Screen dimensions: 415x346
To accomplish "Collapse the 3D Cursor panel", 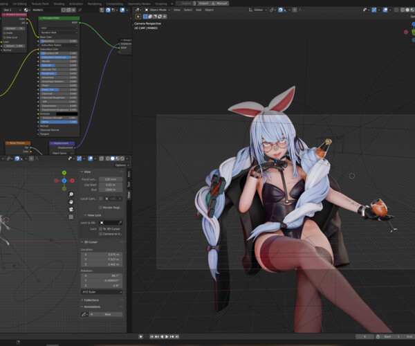I will 82,242.
